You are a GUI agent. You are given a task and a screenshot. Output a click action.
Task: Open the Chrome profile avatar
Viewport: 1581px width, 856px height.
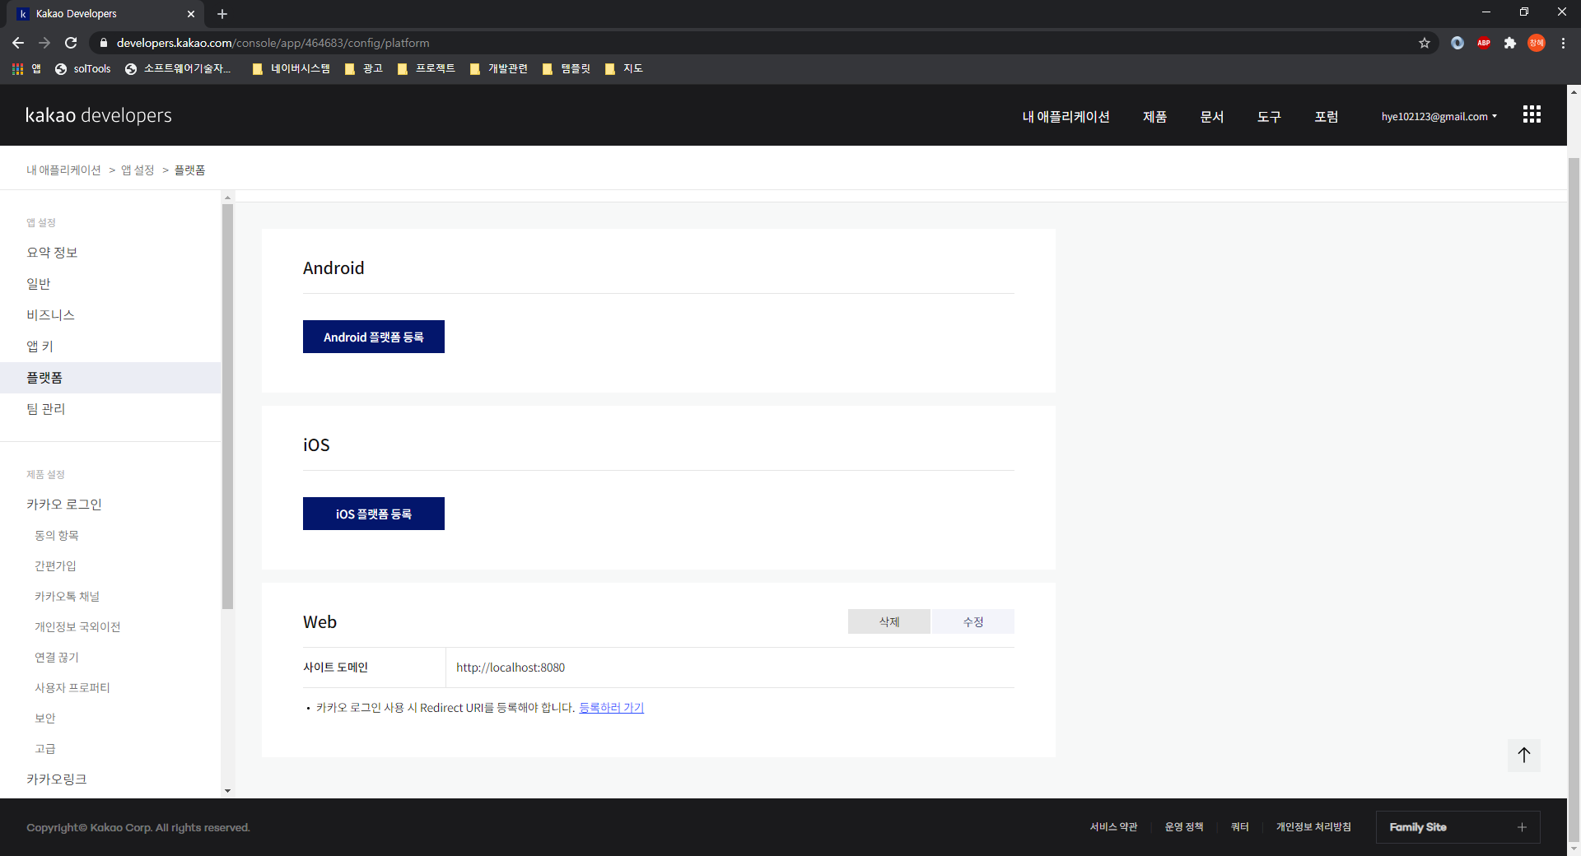click(x=1537, y=43)
